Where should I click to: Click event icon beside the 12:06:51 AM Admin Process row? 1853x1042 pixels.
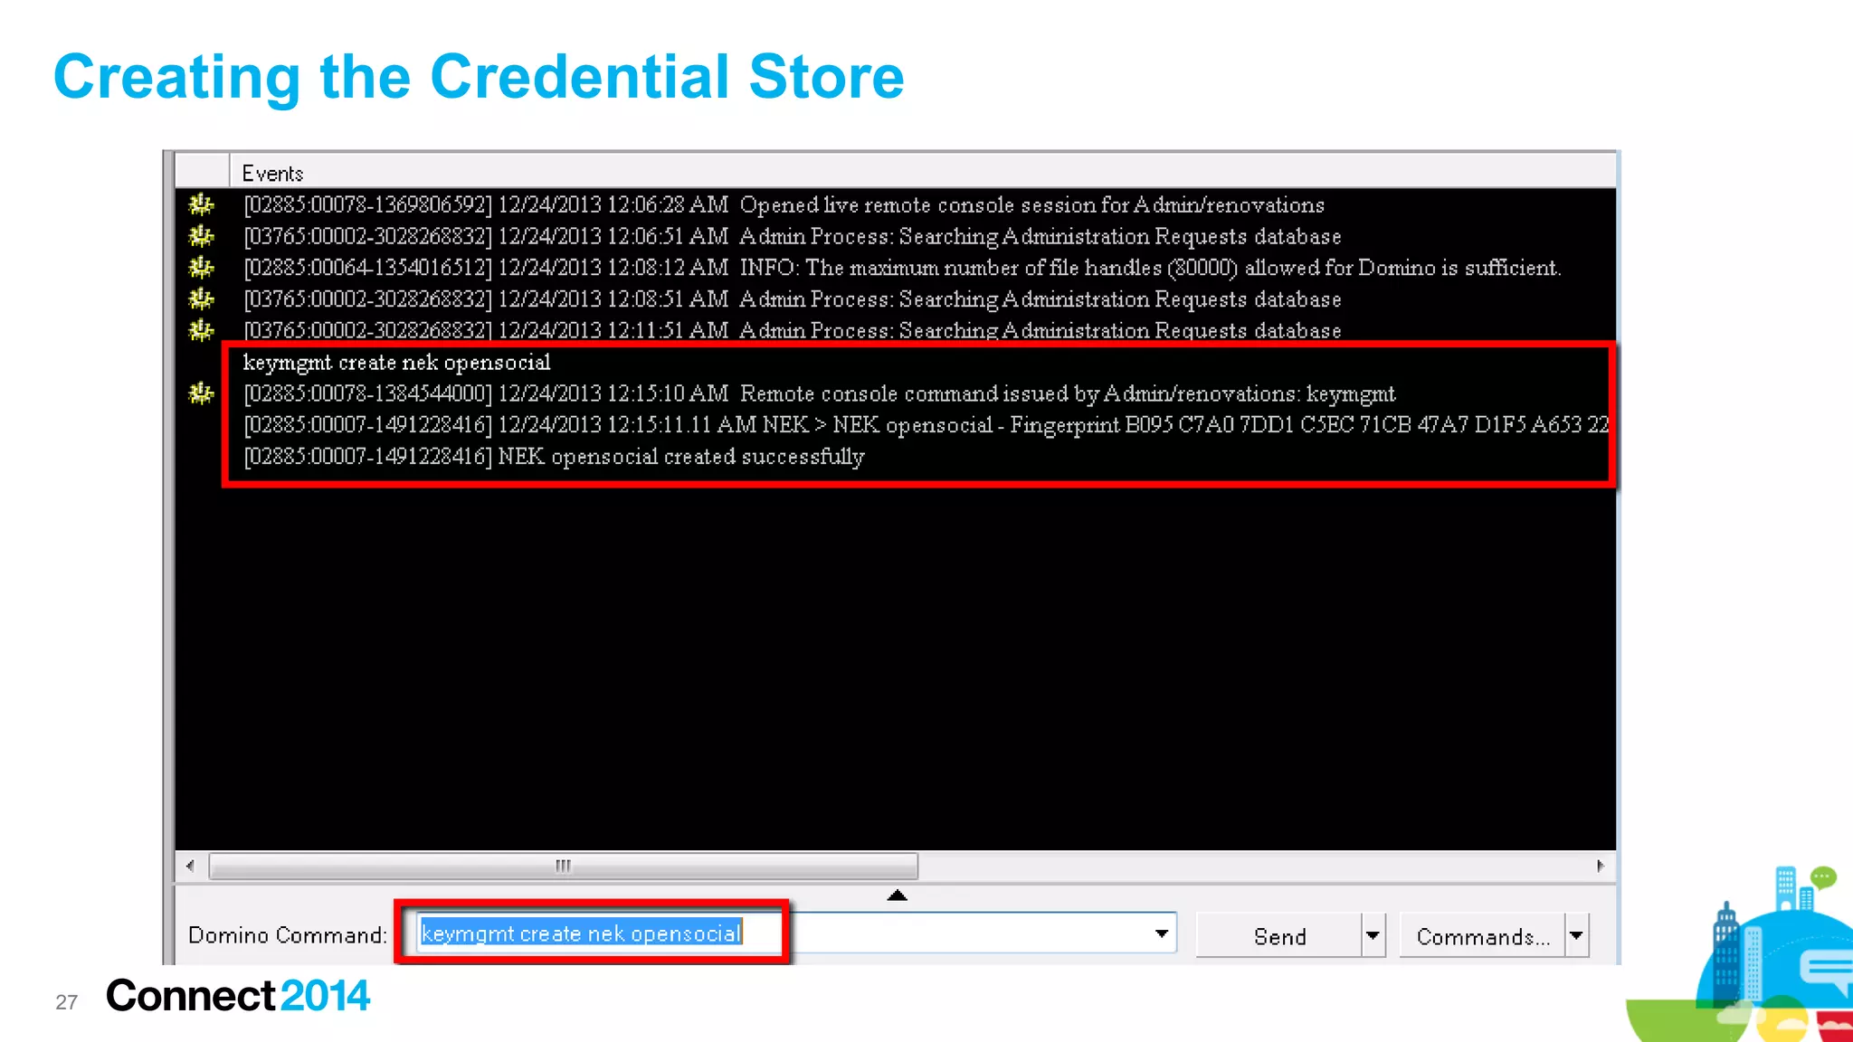point(201,236)
